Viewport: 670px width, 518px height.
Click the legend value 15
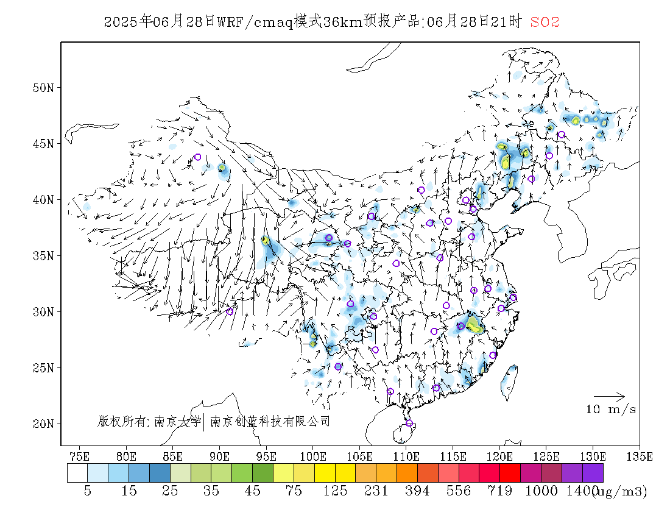[x=129, y=491]
